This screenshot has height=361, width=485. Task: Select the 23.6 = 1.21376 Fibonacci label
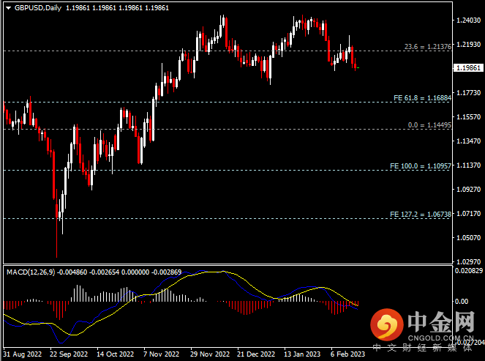[427, 47]
